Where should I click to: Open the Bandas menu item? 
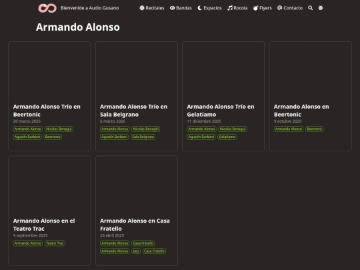coord(181,8)
